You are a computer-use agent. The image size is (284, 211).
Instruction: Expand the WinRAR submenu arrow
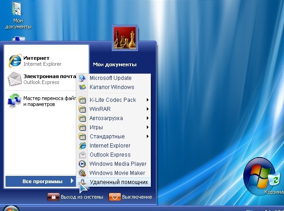[148, 109]
